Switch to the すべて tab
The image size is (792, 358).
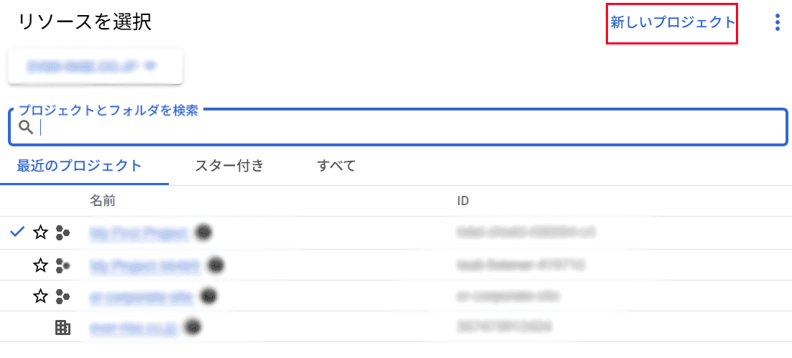[336, 166]
